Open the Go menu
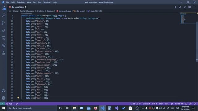This screenshot has height=111, width=198. [34, 2]
